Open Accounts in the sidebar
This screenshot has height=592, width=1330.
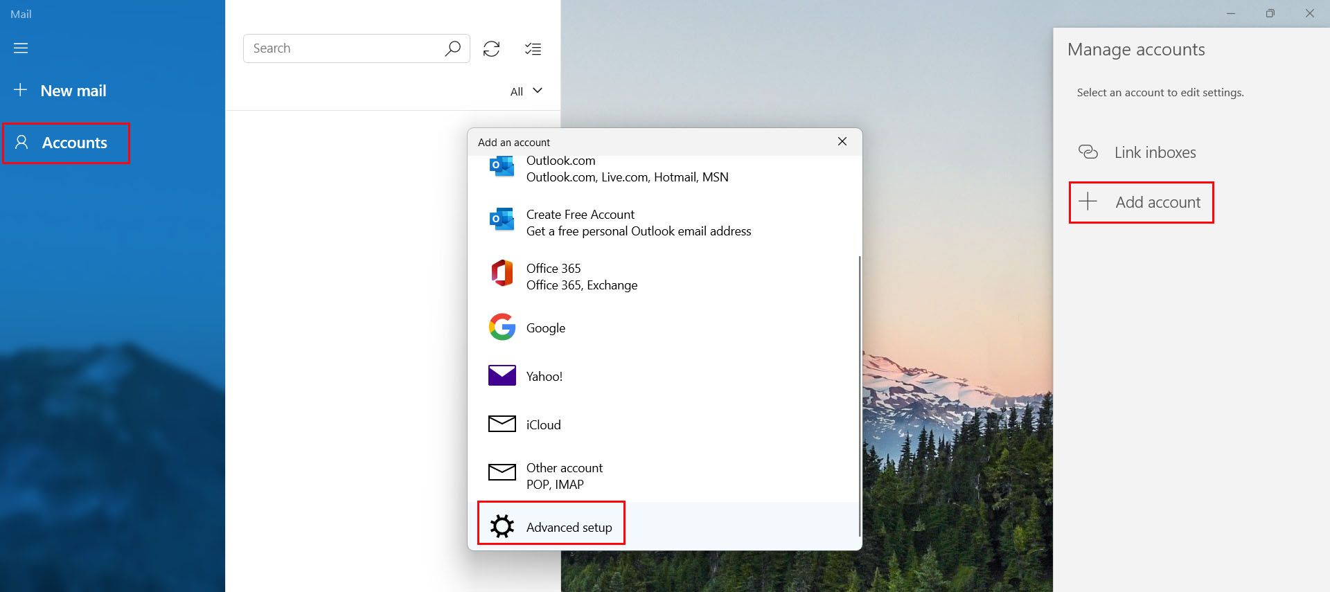pos(66,143)
